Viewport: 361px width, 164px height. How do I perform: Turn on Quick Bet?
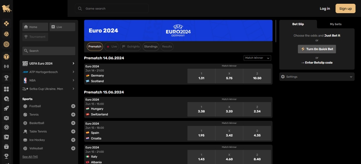pyautogui.click(x=317, y=49)
